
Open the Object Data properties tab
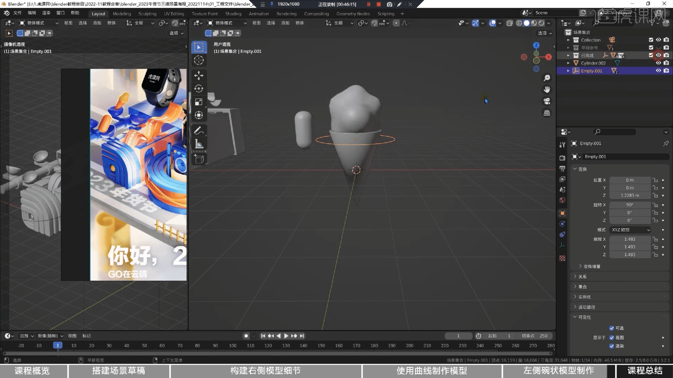562,245
